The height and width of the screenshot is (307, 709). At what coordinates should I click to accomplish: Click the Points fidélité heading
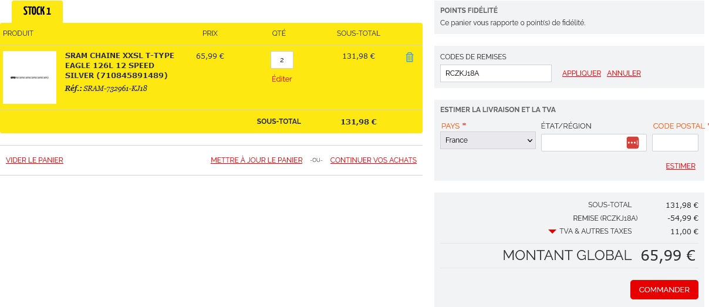tap(469, 11)
